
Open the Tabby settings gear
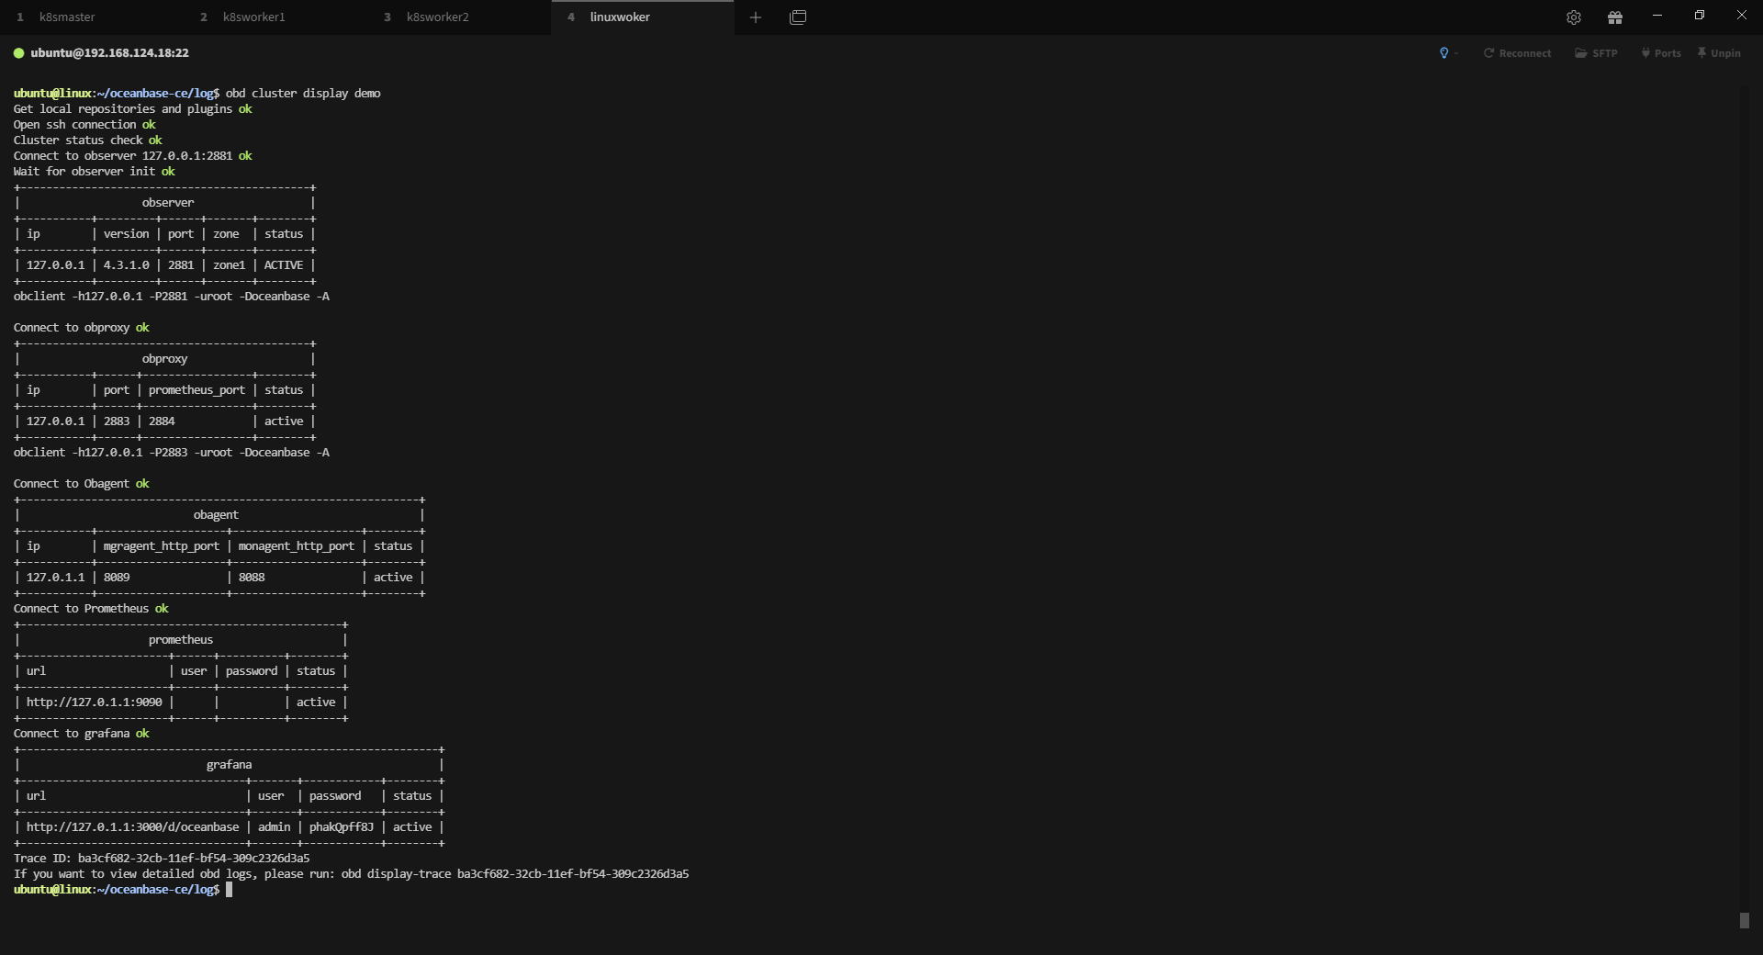[1573, 17]
